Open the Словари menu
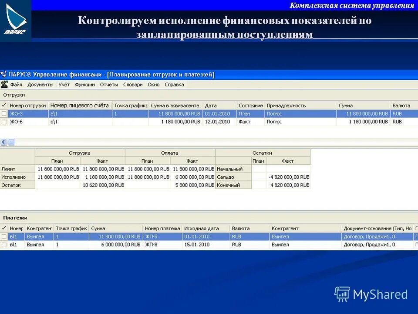This screenshot has width=418, height=314. [x=132, y=85]
